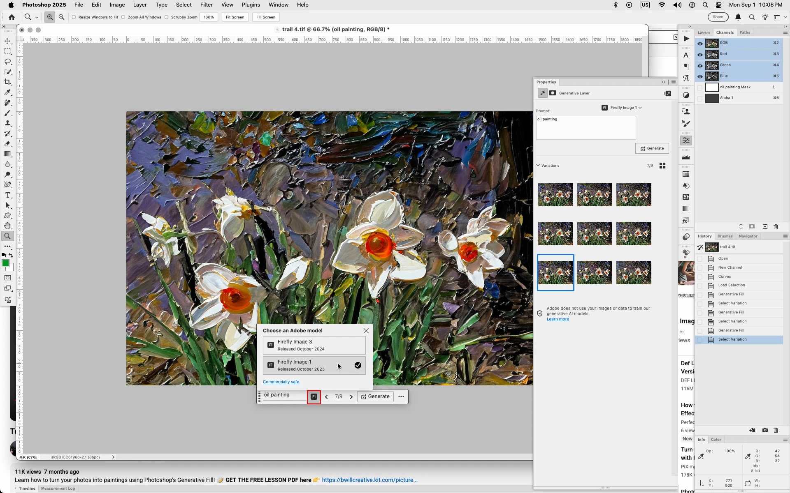790x493 pixels.
Task: Open the Commercially safe link
Action: pyautogui.click(x=281, y=382)
